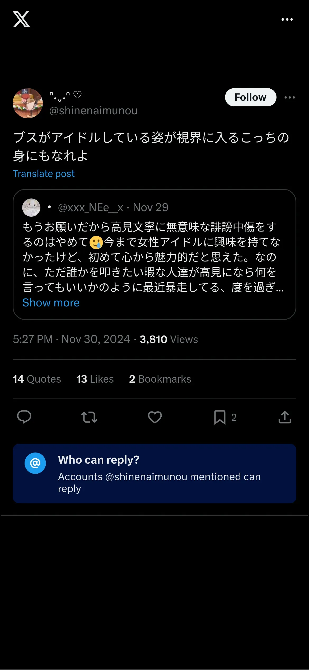309x670 pixels.
Task: Click the @shinenaimunou handle
Action: (x=93, y=111)
